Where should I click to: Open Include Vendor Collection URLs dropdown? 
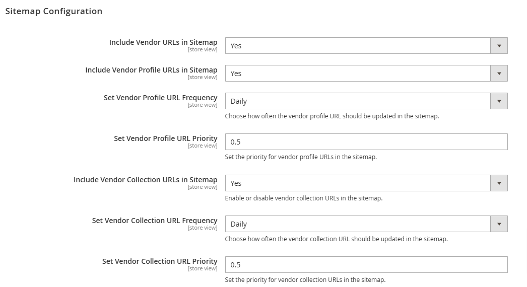click(366, 183)
